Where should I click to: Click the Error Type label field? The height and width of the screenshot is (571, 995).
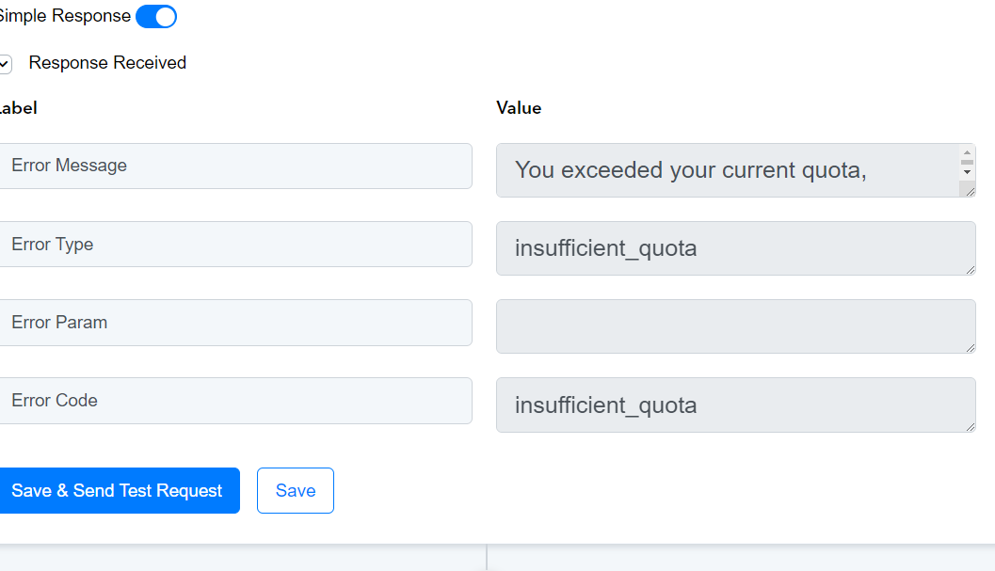(x=235, y=245)
